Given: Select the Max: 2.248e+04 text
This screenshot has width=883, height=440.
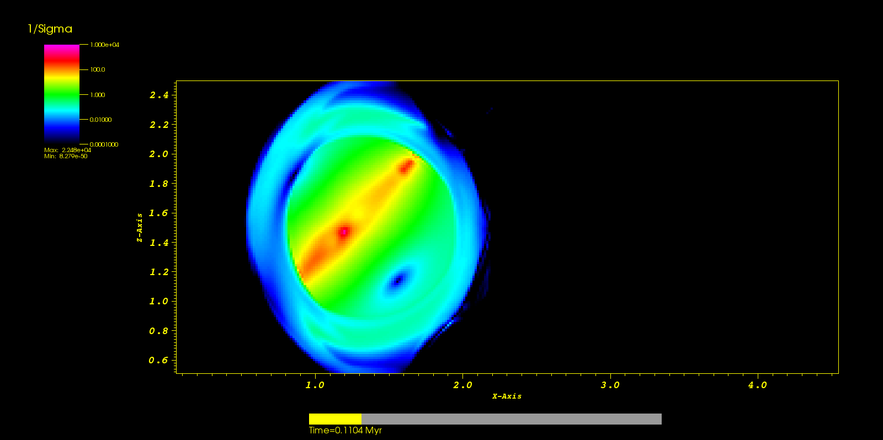Looking at the screenshot, I should tap(67, 150).
